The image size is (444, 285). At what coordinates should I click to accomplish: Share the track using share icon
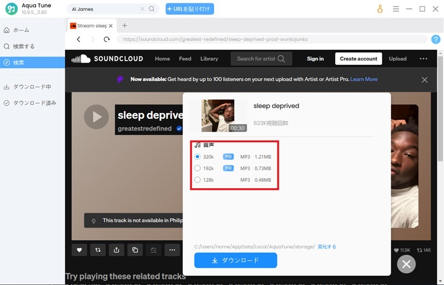(117, 250)
